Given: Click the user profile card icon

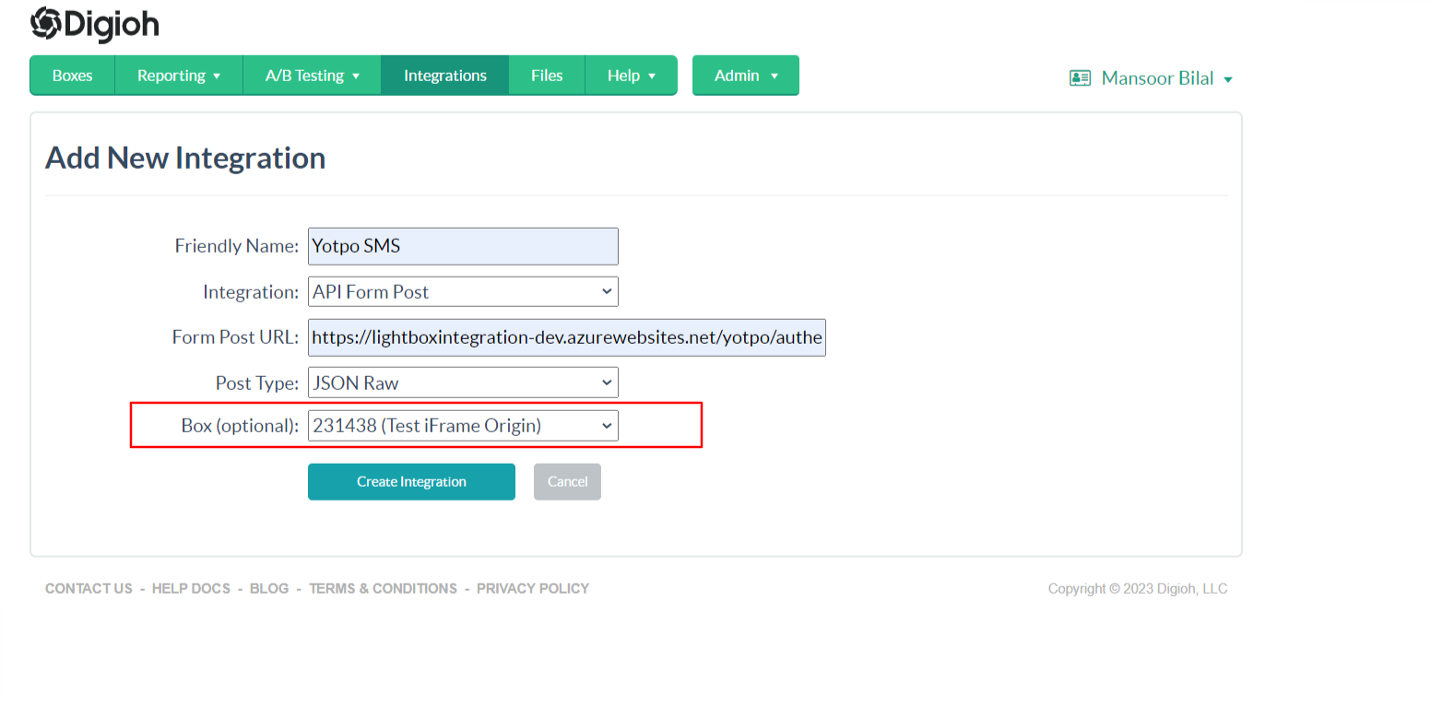Looking at the screenshot, I should [x=1080, y=78].
